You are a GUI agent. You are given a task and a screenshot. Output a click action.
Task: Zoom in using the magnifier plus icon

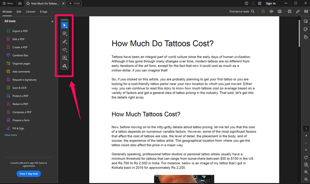click(x=306, y=171)
